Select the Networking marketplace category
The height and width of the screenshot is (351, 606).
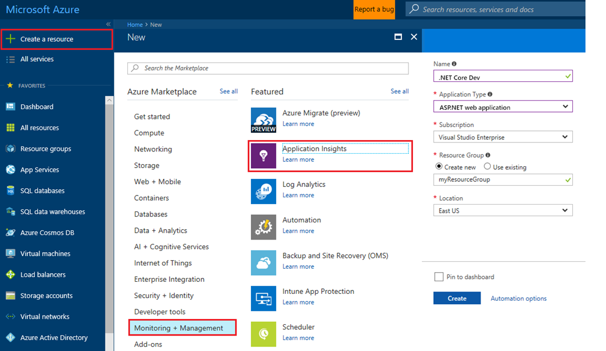pyautogui.click(x=153, y=149)
